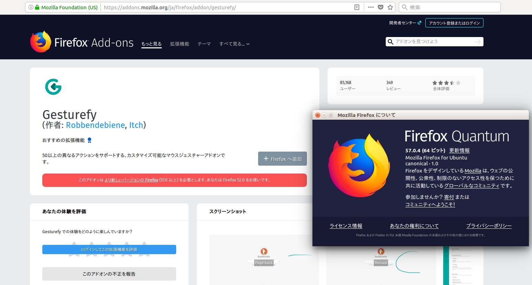The width and height of the screenshot is (532, 285).
Task: Open author Itch profile link
Action: pos(136,125)
